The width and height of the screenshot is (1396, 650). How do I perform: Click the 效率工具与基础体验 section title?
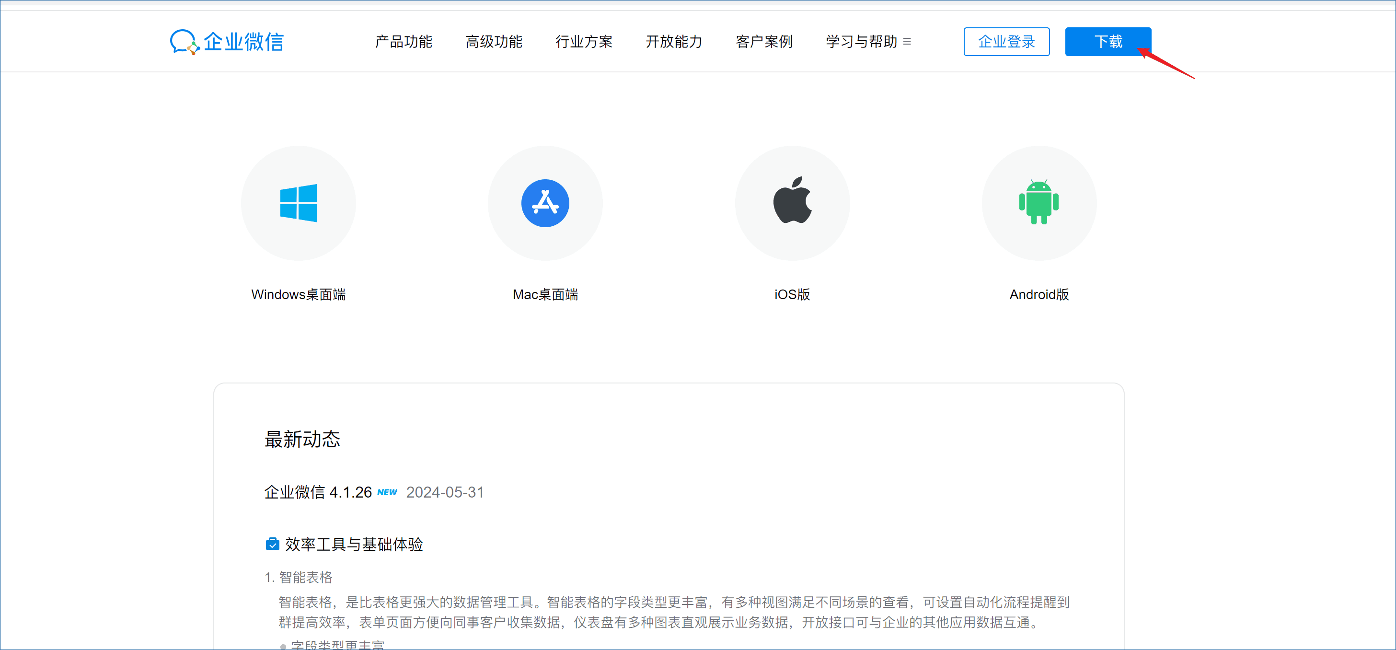point(354,544)
